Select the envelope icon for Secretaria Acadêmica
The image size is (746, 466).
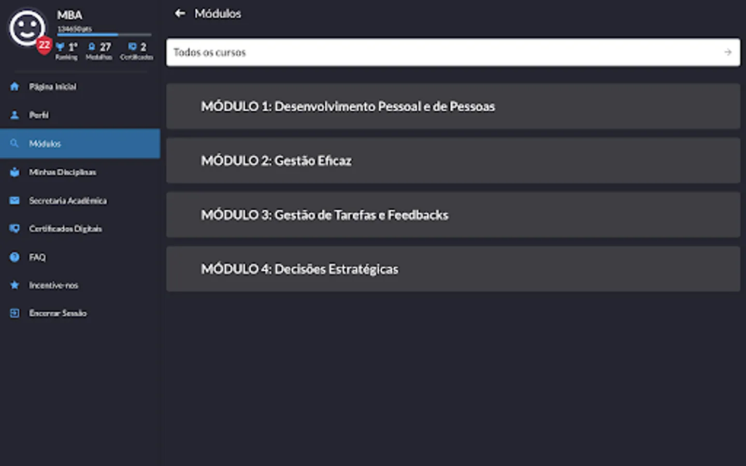point(15,200)
